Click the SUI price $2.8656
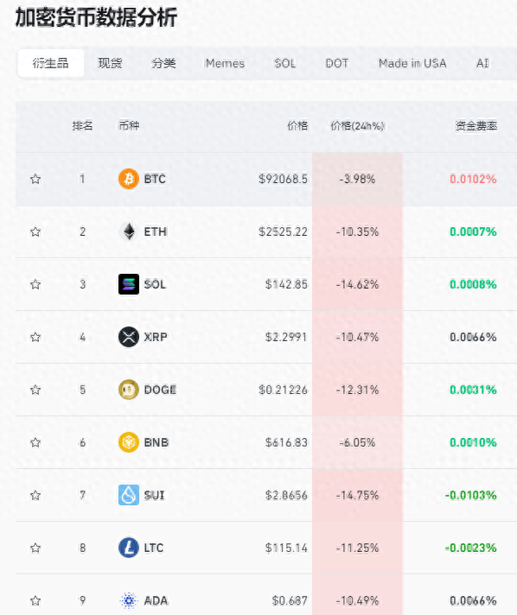517x615 pixels. [x=286, y=495]
